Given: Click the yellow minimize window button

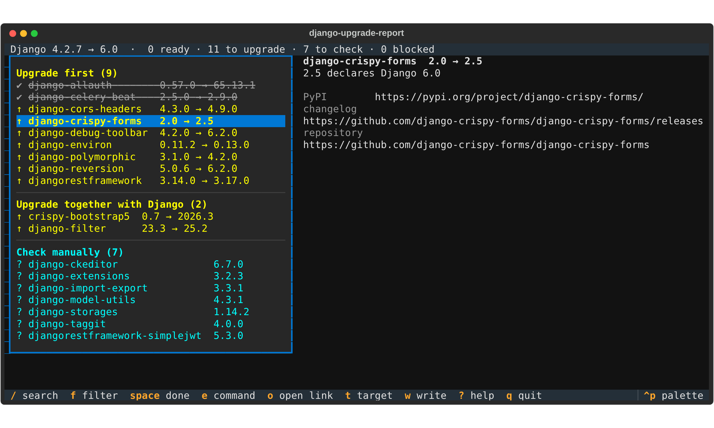Looking at the screenshot, I should 23,33.
